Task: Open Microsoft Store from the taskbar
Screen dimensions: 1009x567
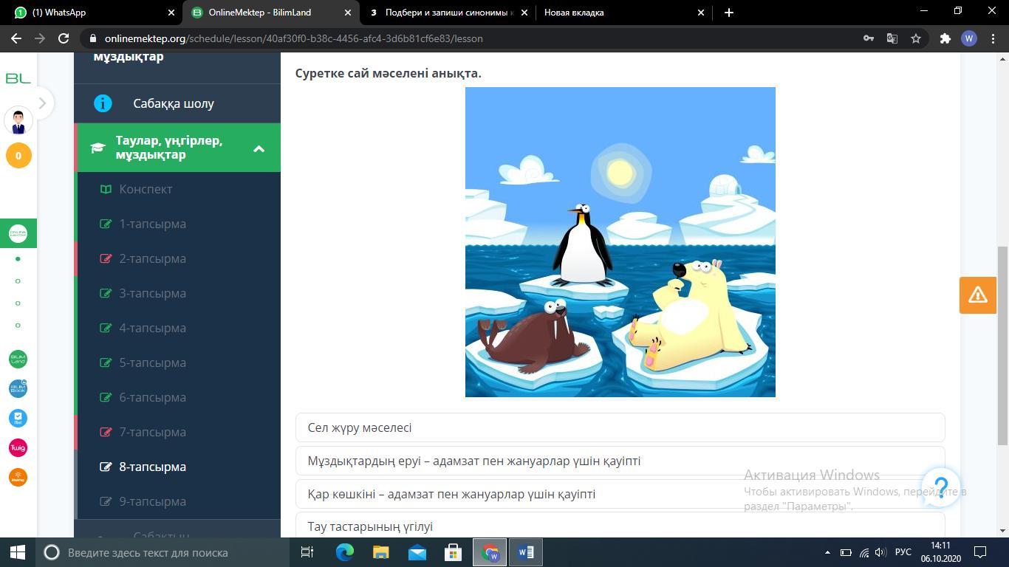Action: [x=453, y=552]
